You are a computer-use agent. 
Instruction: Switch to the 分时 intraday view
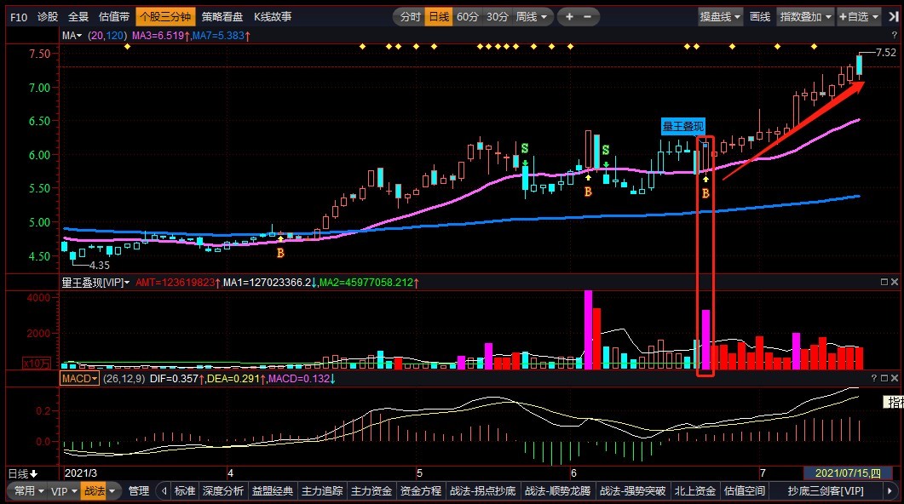point(410,17)
